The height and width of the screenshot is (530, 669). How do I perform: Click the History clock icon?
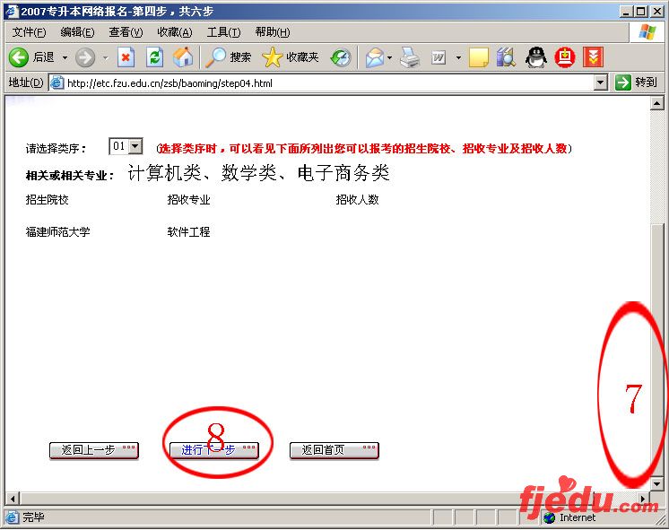(x=341, y=57)
